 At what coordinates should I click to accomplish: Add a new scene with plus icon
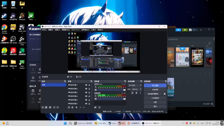point(43,107)
